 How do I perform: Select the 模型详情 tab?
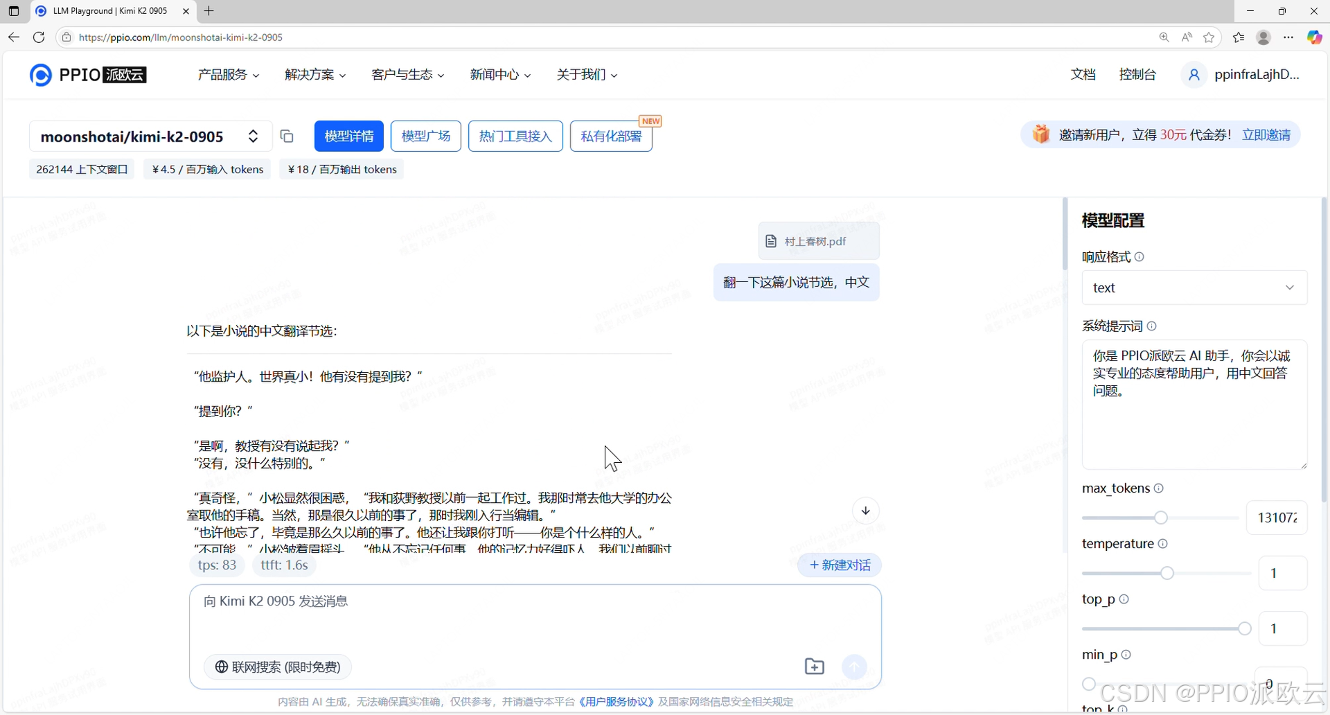click(349, 136)
